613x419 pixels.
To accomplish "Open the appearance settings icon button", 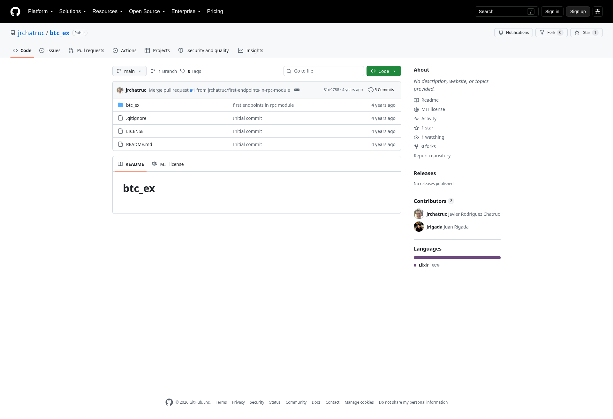I will pos(598,12).
